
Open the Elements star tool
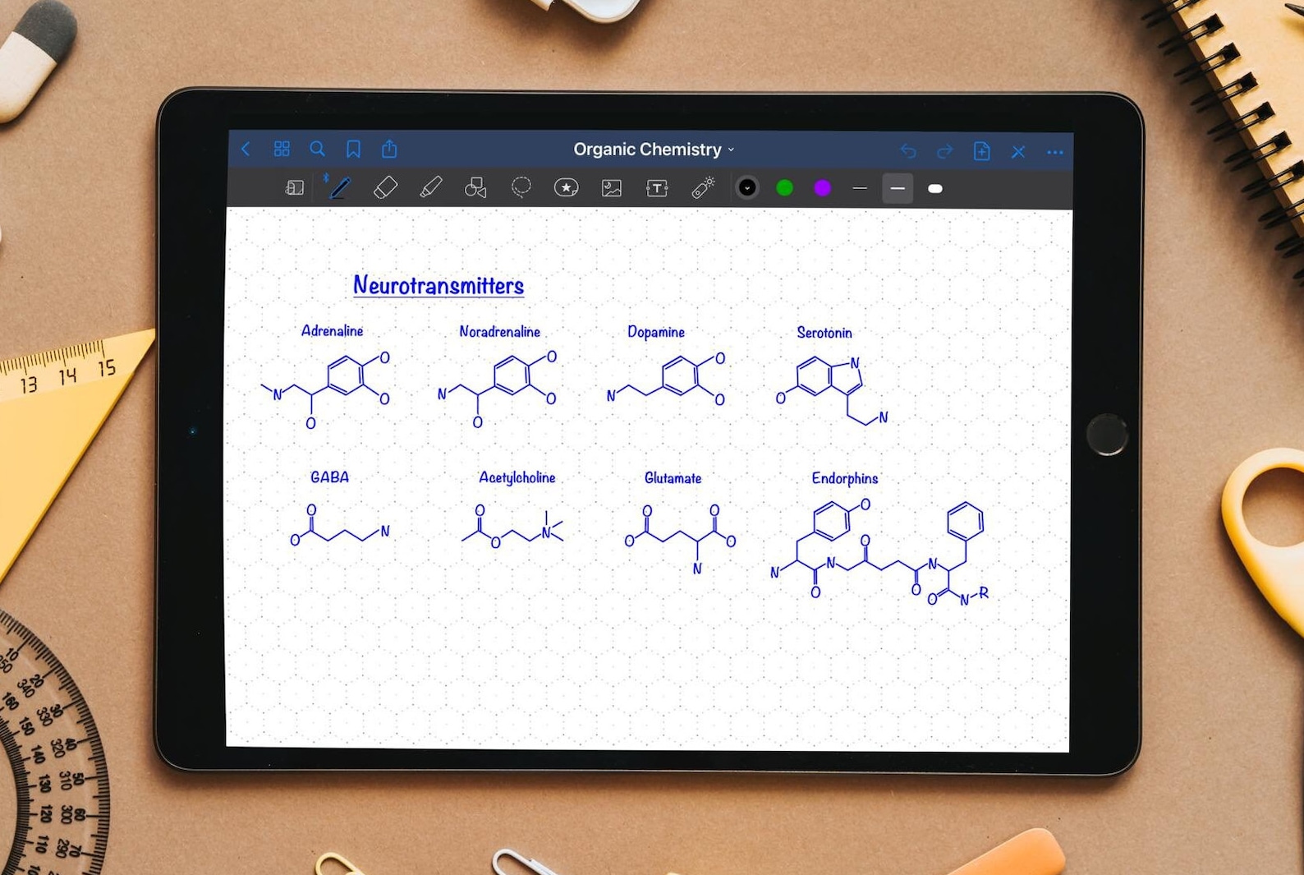(566, 188)
